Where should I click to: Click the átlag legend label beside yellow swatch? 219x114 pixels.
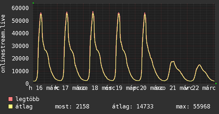(24, 107)
